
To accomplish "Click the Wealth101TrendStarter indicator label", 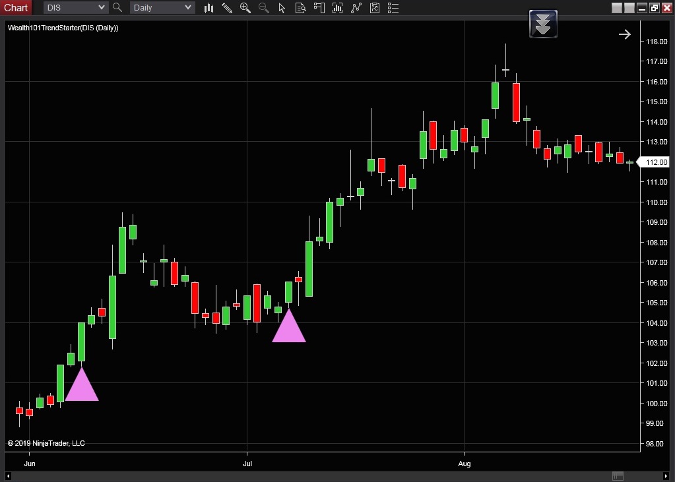I will click(x=63, y=28).
